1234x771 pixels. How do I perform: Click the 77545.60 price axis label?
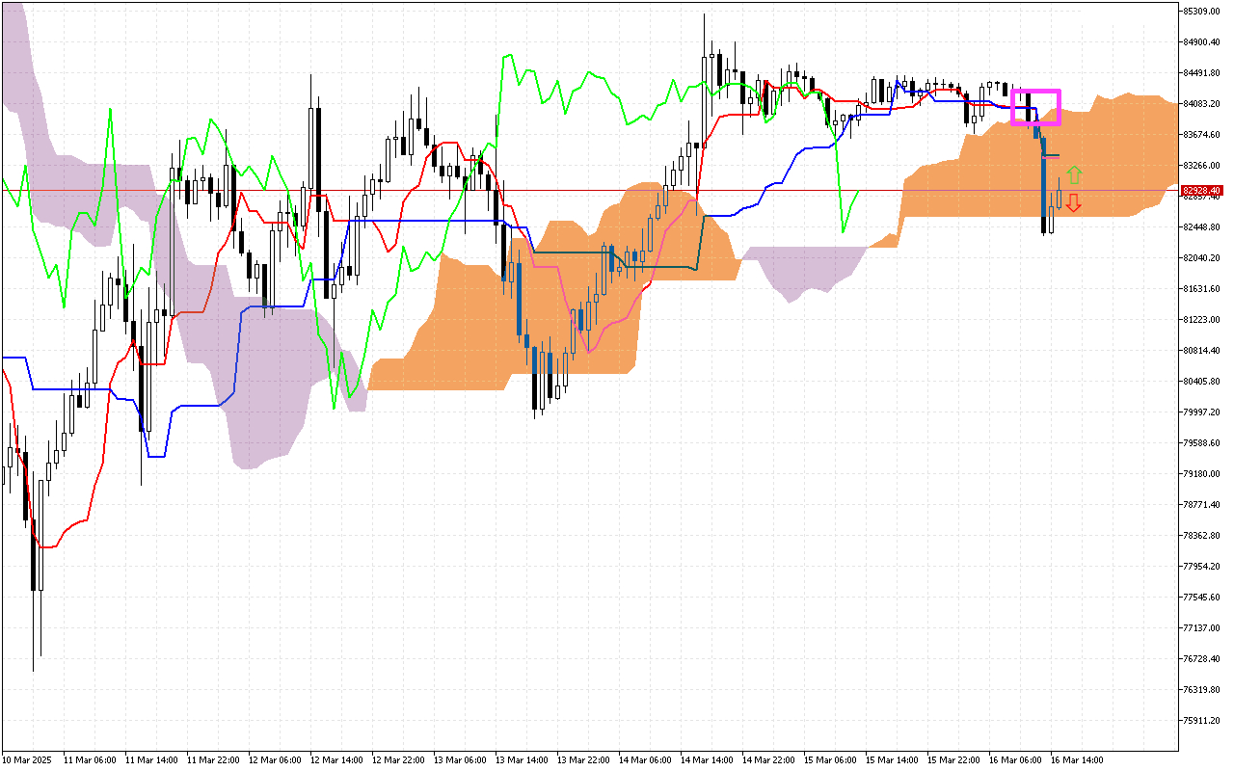1201,598
